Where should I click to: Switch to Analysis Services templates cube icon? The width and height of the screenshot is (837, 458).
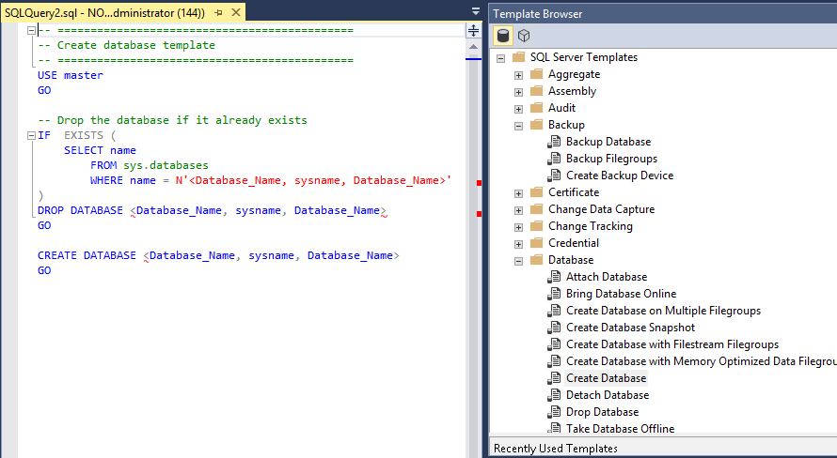pos(524,36)
